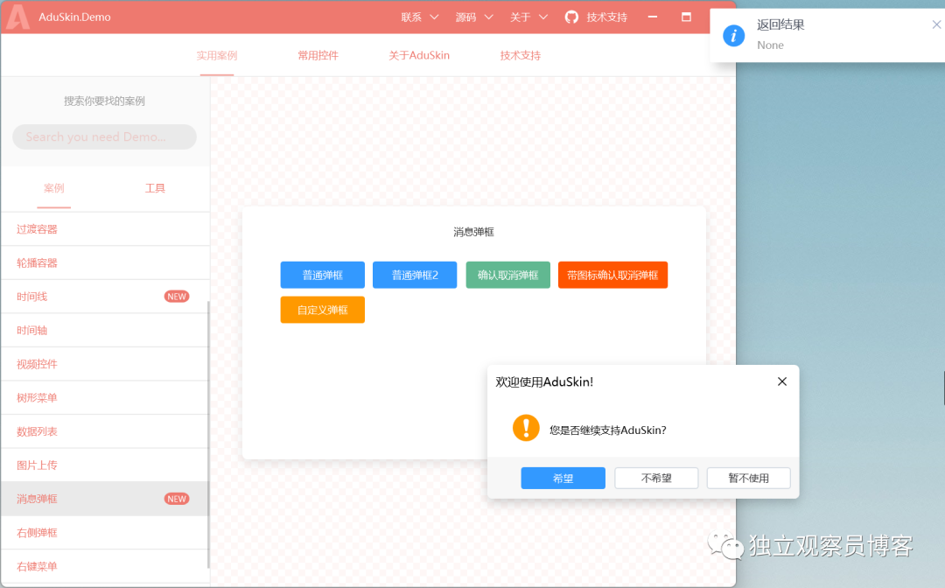The height and width of the screenshot is (588, 945).
Task: Maximize the AduSkin.Demo window
Action: point(686,17)
